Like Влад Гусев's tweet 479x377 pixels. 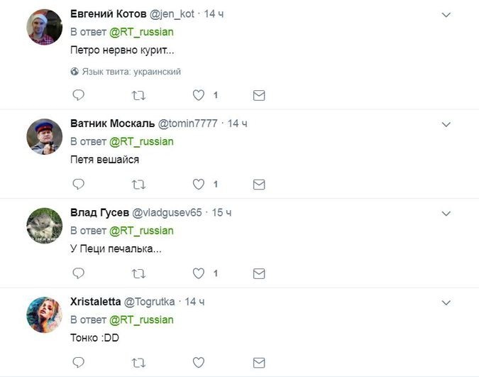(199, 273)
